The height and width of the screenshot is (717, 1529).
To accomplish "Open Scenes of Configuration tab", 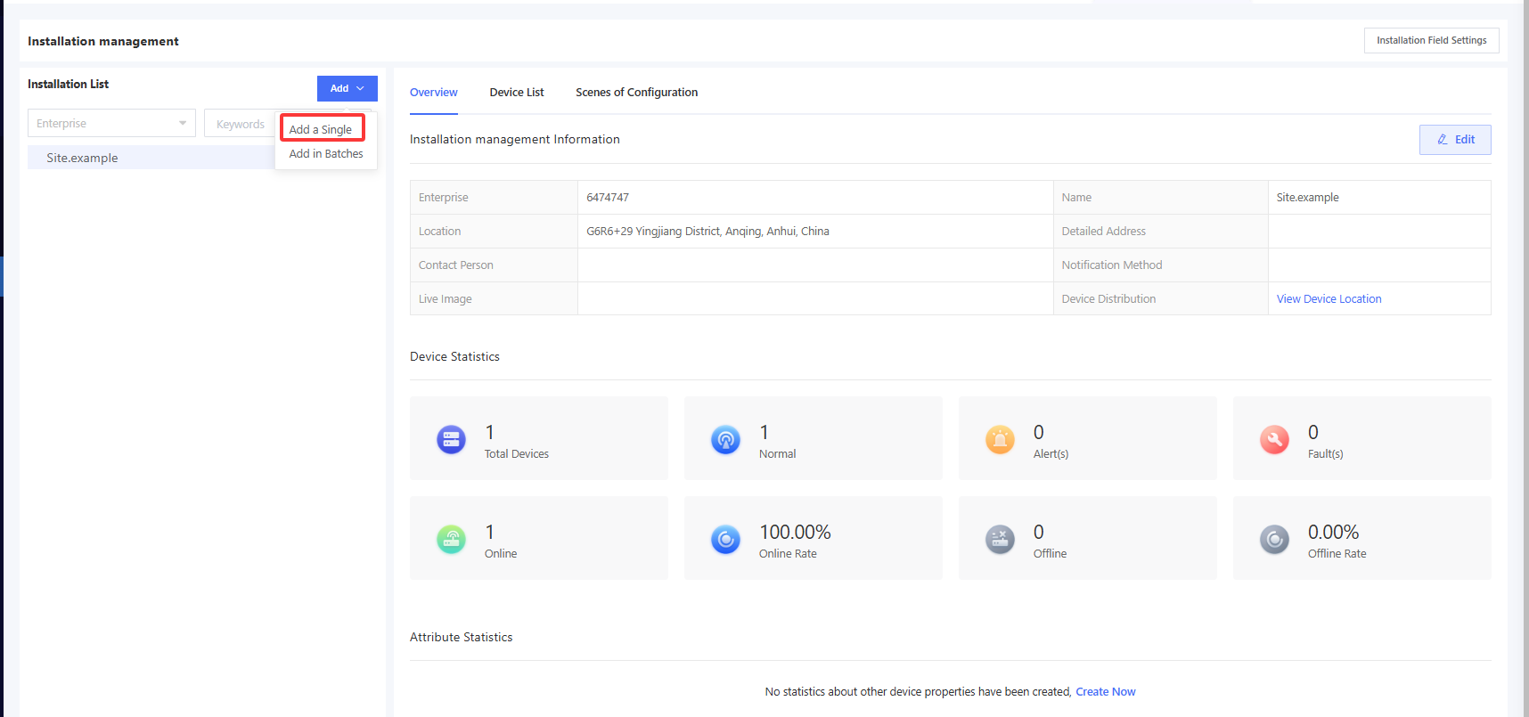I will point(636,93).
